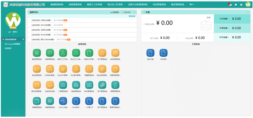The image size is (253, 118).
Task: Open 在线考试系统 monitor icon
Action: [50, 85]
